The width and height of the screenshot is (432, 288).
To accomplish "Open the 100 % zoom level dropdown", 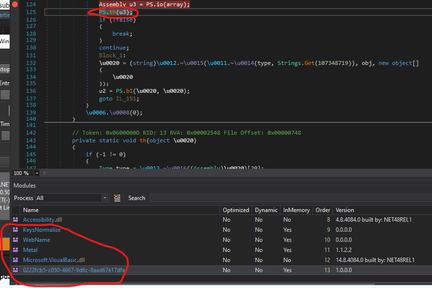I will coord(36,173).
